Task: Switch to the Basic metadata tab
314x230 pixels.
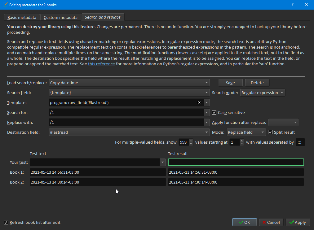Action: (x=22, y=18)
